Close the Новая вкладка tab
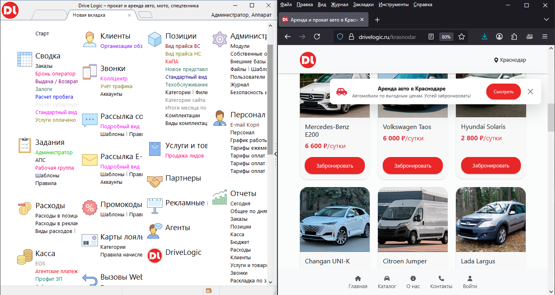The width and height of the screenshot is (555, 295). pyautogui.click(x=129, y=15)
